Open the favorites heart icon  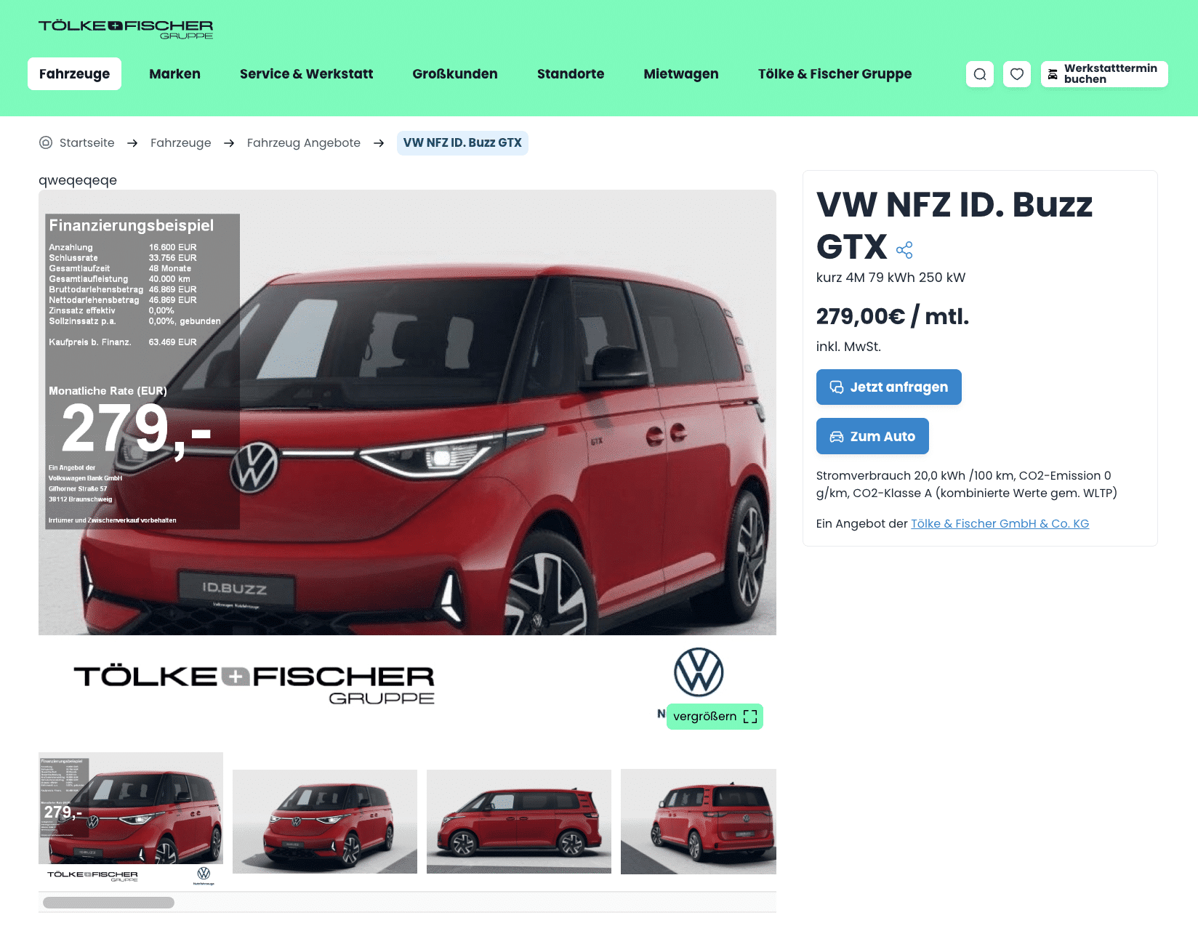click(x=1017, y=74)
